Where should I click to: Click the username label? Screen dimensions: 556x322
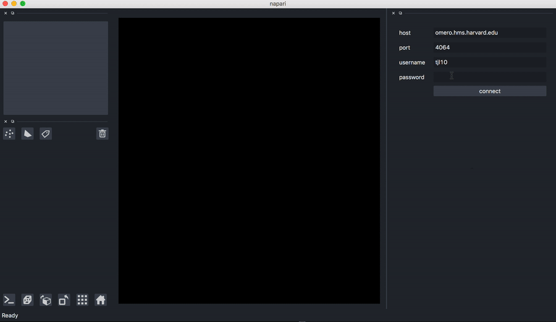pyautogui.click(x=411, y=62)
